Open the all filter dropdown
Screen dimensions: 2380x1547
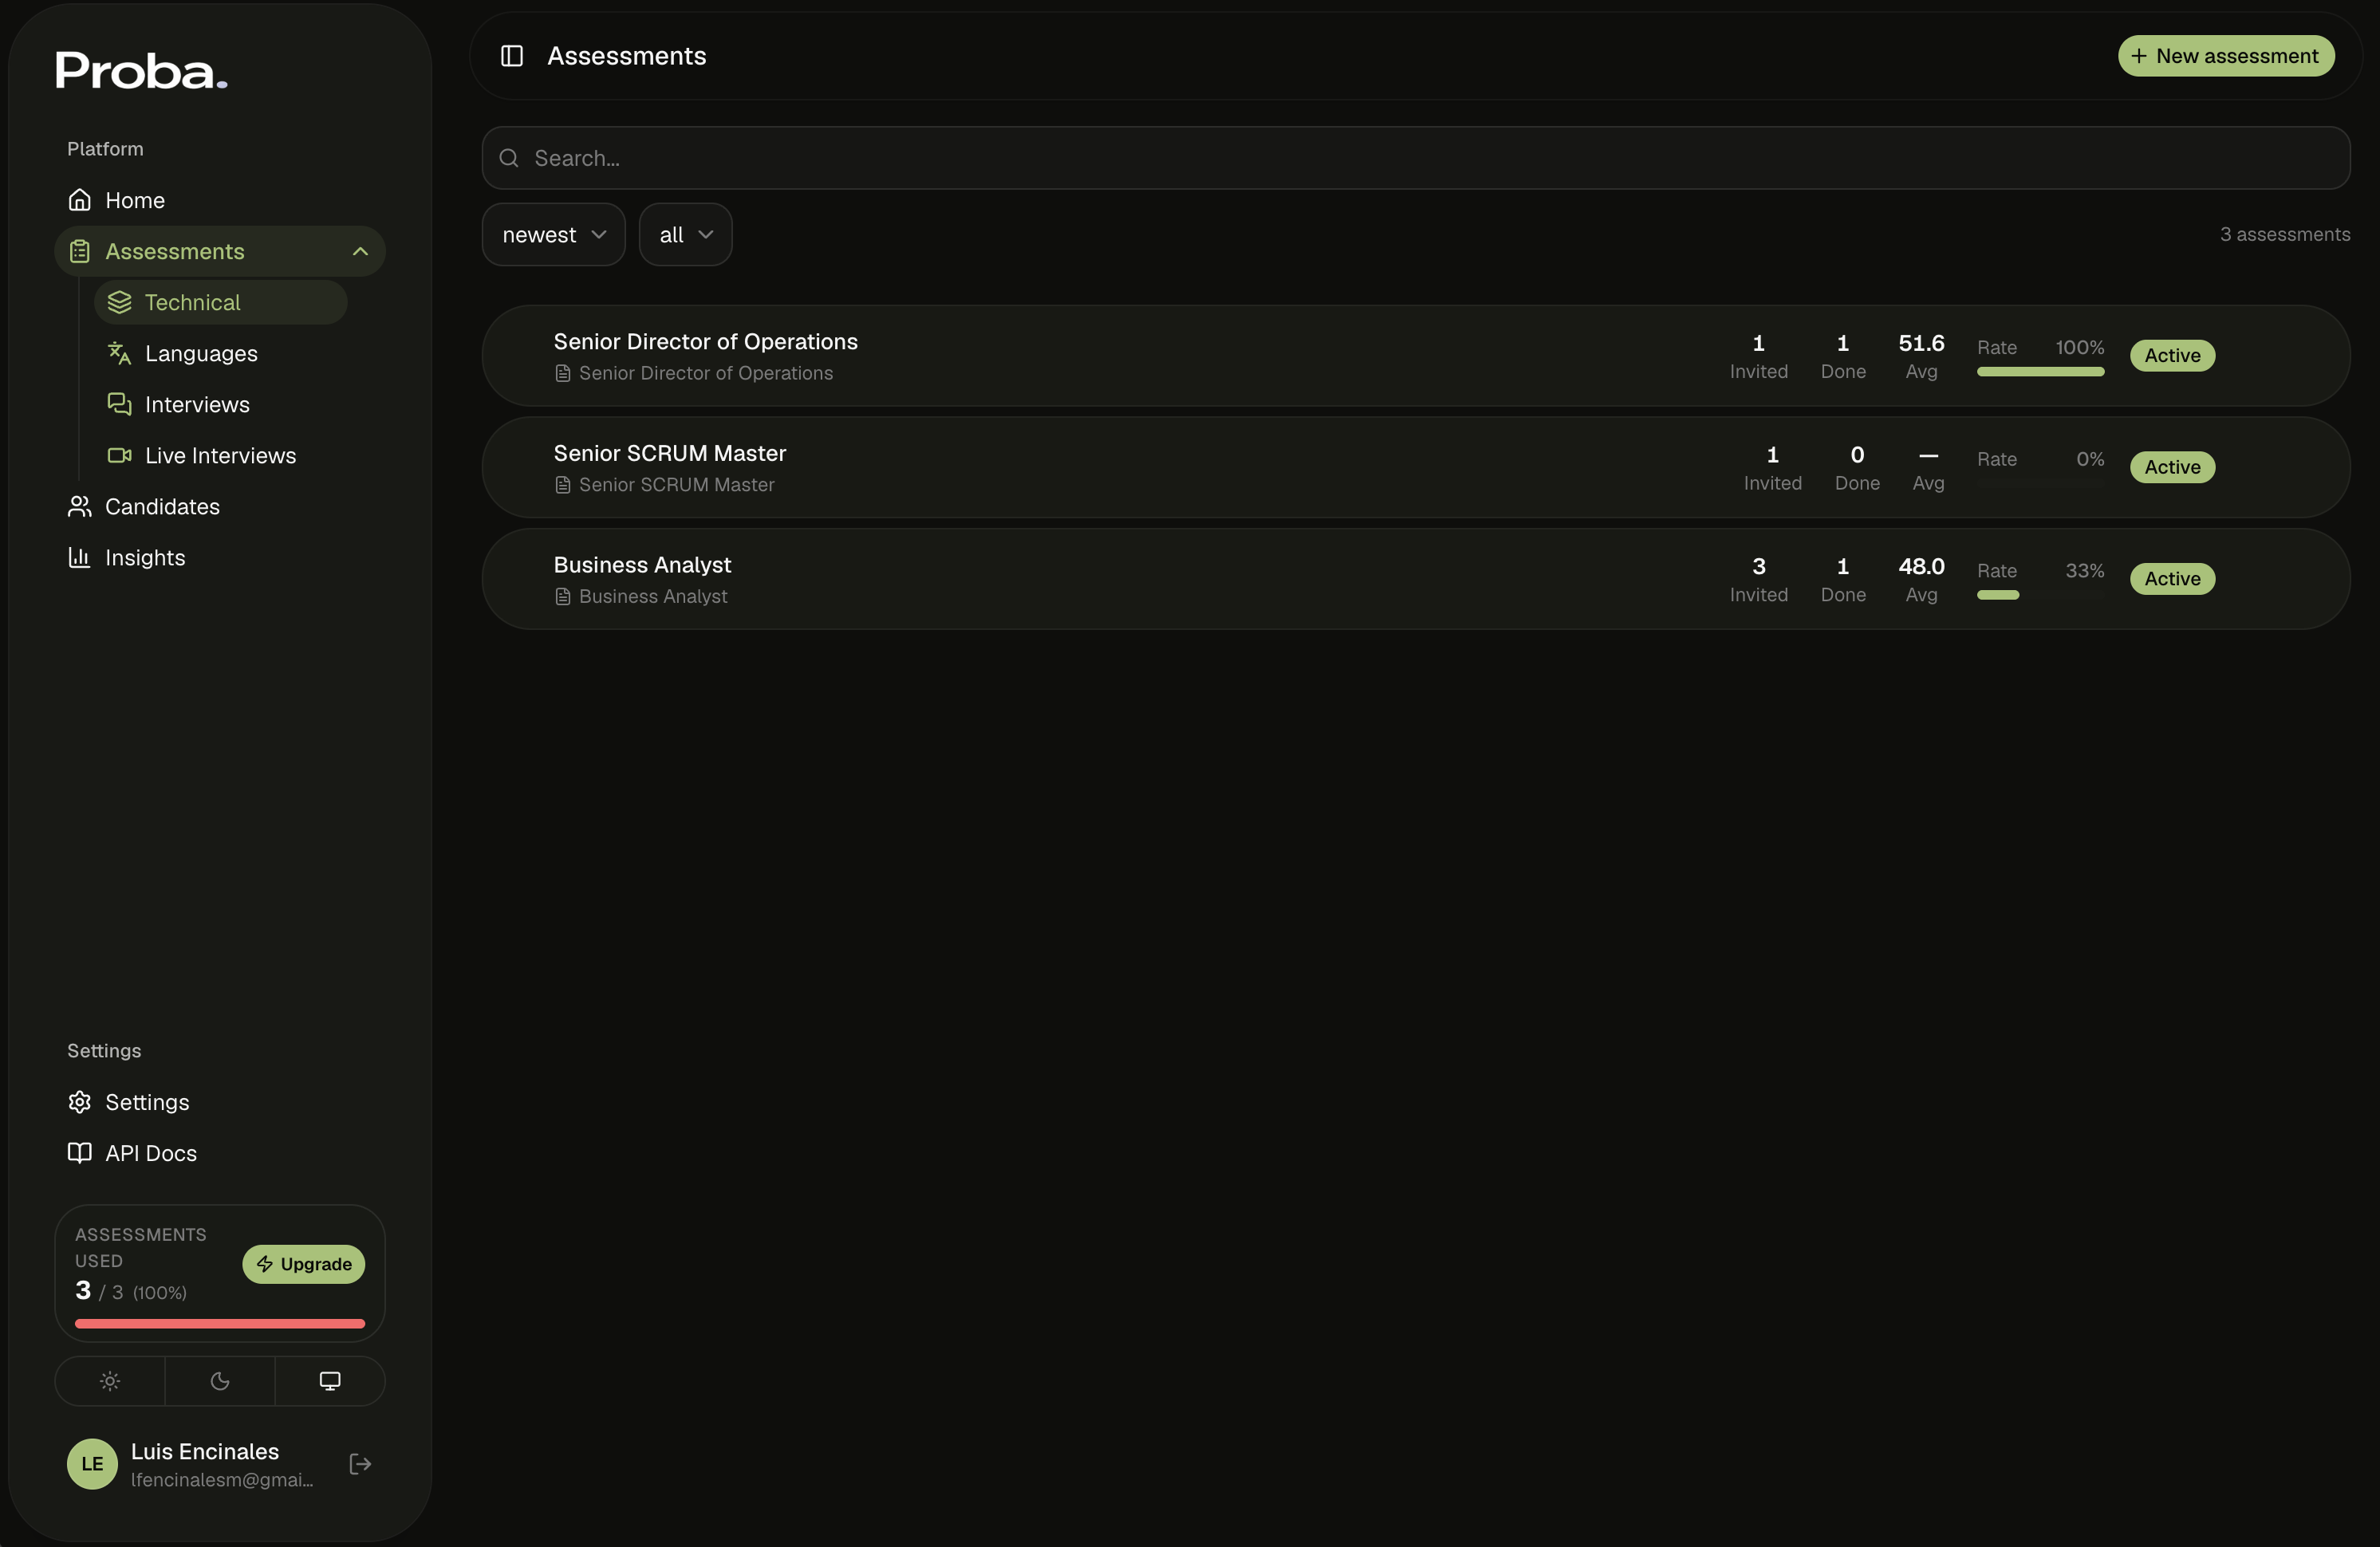(686, 235)
